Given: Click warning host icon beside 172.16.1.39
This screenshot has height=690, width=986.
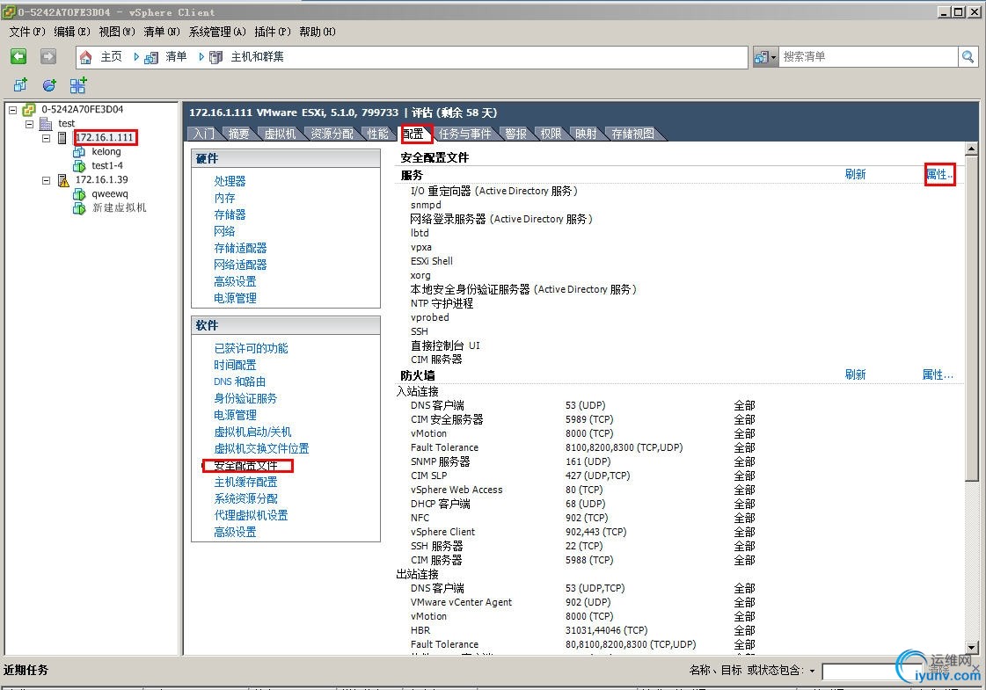Looking at the screenshot, I should 63,180.
